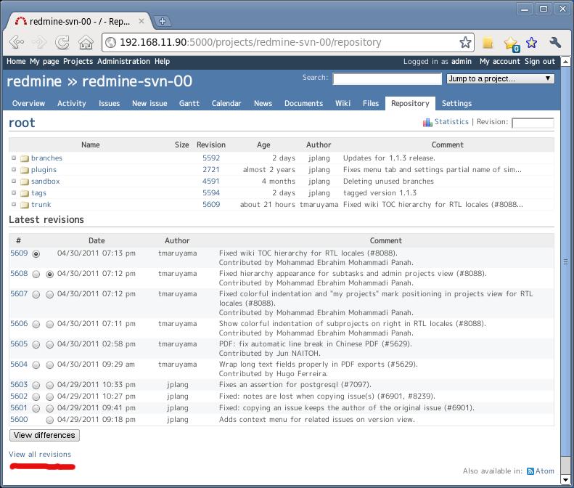Open the View all revisions link
Image resolution: width=574 pixels, height=488 pixels.
coord(40,455)
